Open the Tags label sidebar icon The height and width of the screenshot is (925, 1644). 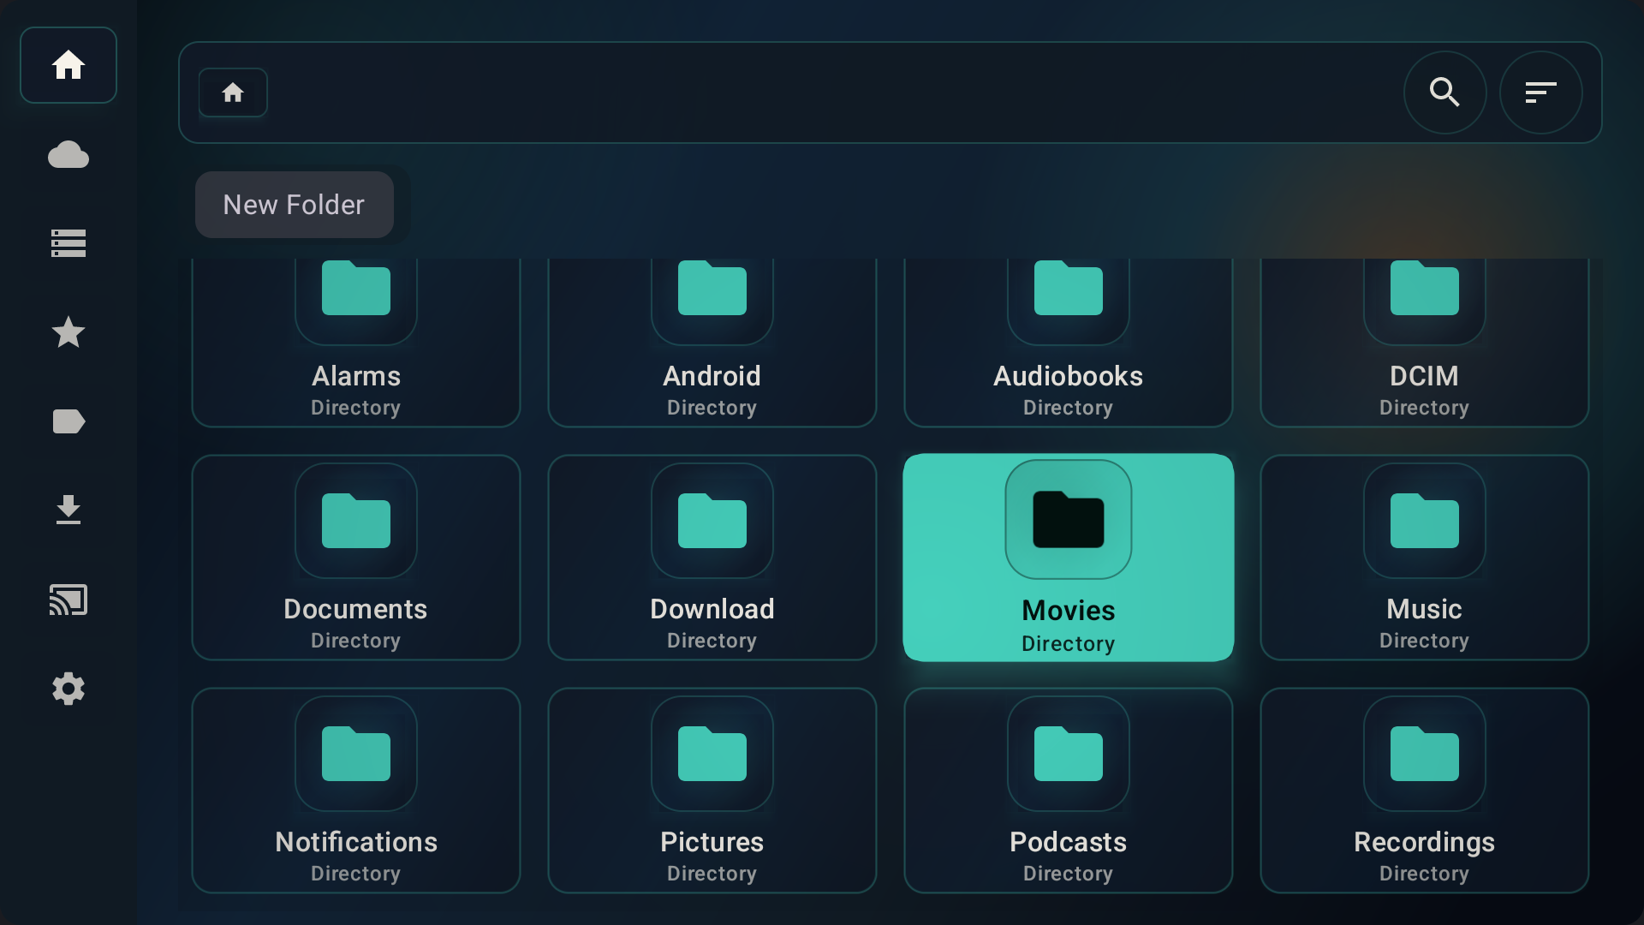click(68, 421)
